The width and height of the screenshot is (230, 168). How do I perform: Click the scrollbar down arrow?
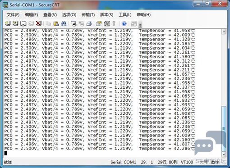click(x=224, y=154)
